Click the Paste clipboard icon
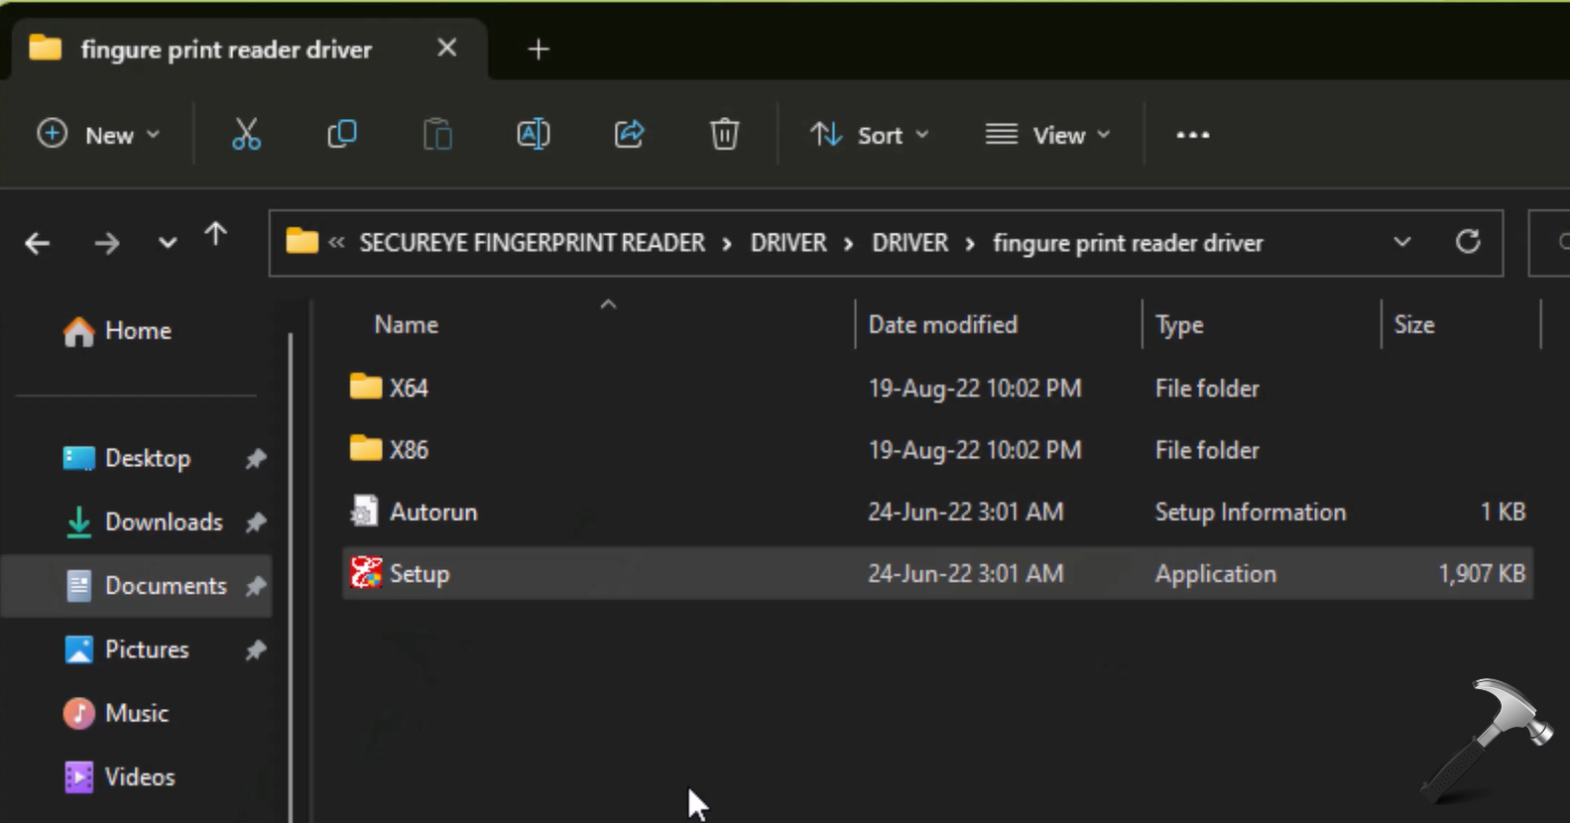Image resolution: width=1570 pixels, height=823 pixels. pyautogui.click(x=437, y=134)
